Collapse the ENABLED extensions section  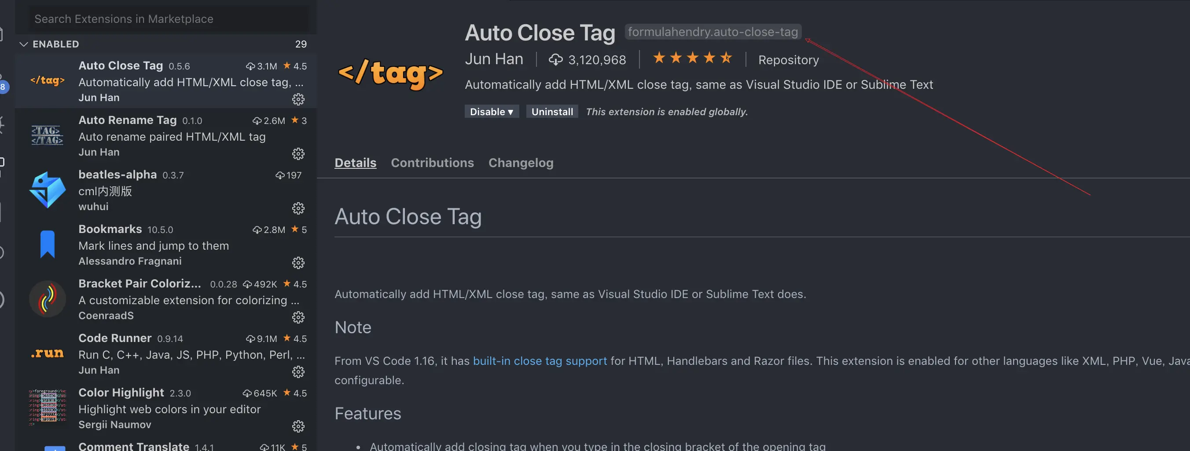[24, 44]
